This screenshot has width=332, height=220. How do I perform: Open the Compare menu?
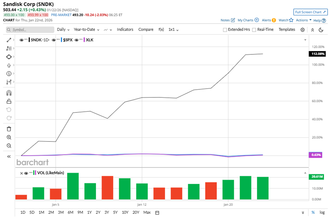[146, 30]
